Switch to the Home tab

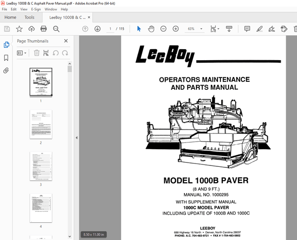tap(11, 17)
